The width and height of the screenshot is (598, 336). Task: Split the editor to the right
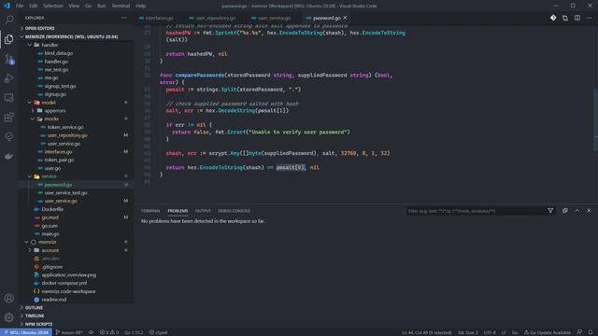pyautogui.click(x=577, y=18)
